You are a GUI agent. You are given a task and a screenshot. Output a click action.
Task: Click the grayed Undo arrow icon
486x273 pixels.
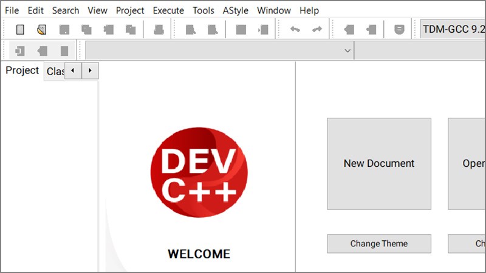[x=295, y=29]
